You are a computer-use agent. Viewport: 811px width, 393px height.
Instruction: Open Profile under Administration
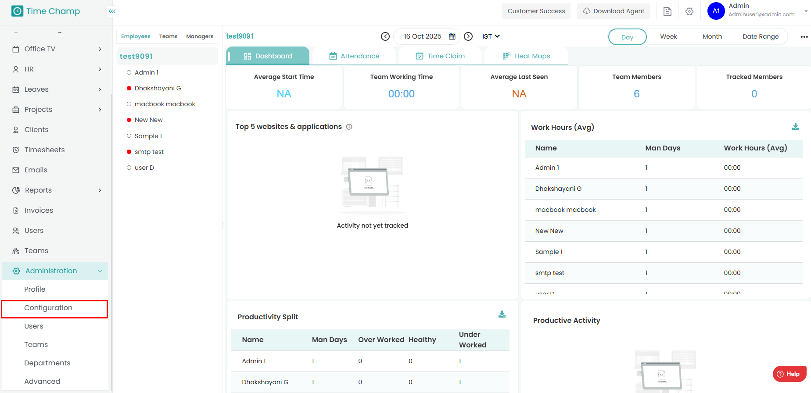pyautogui.click(x=55, y=289)
